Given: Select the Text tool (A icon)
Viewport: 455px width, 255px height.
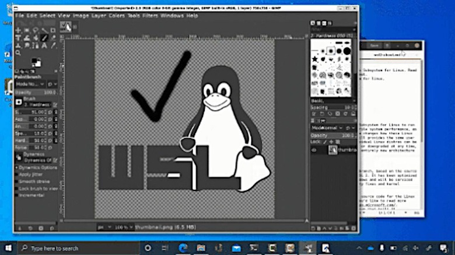Looking at the screenshot, I should (44, 45).
